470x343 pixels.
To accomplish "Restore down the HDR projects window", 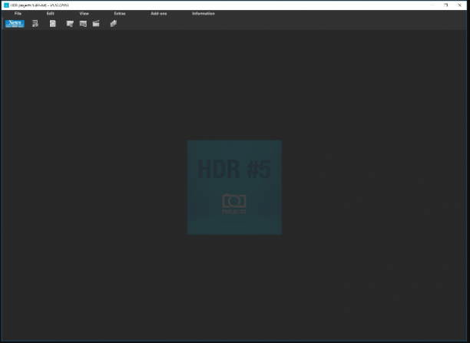I will tap(446, 5).
